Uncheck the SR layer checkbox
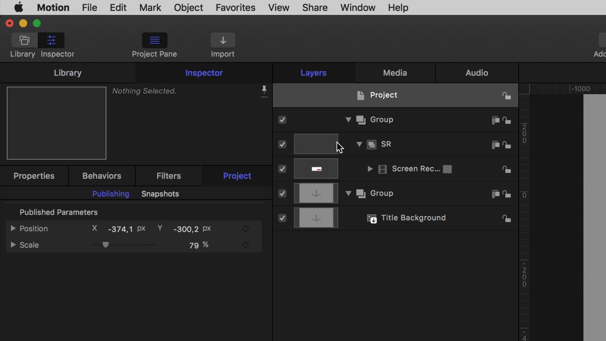This screenshot has height=341, width=606. [x=282, y=144]
